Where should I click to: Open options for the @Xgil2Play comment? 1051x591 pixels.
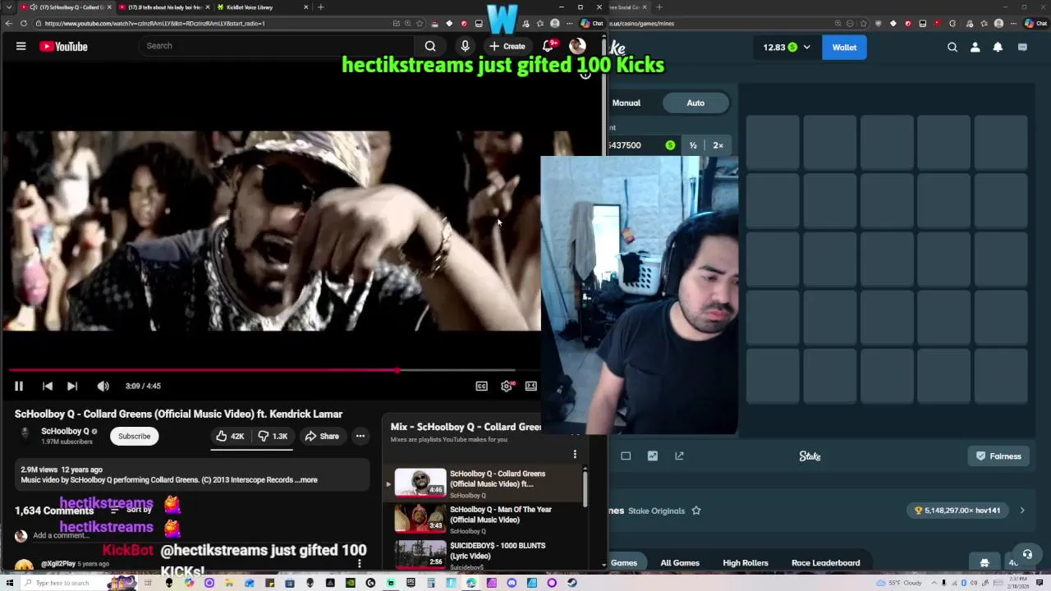click(x=359, y=564)
